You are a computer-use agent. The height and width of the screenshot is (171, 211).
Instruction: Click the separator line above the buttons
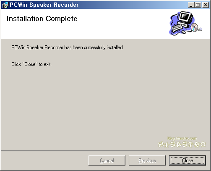point(105,151)
